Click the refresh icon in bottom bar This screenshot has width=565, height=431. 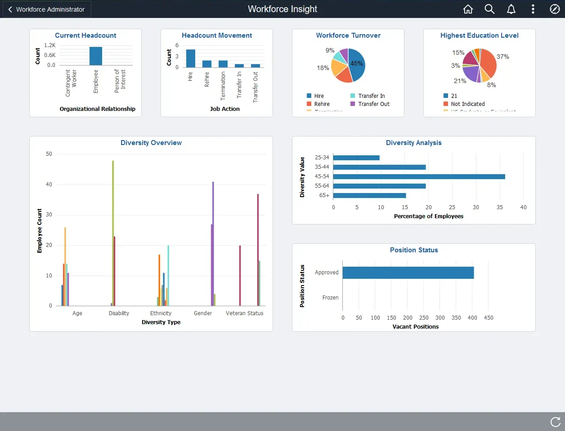pyautogui.click(x=556, y=422)
